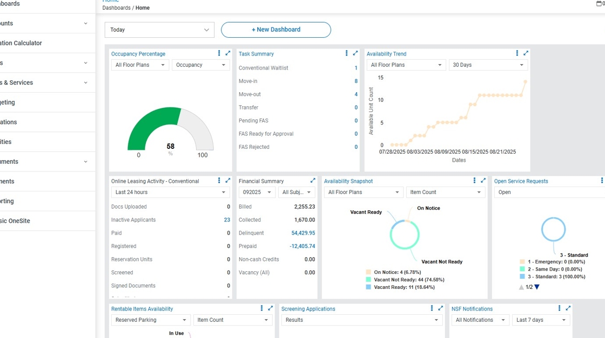The height and width of the screenshot is (338, 605).
Task: Toggle Vacant Not Ready legend swatch
Action: click(x=368, y=280)
